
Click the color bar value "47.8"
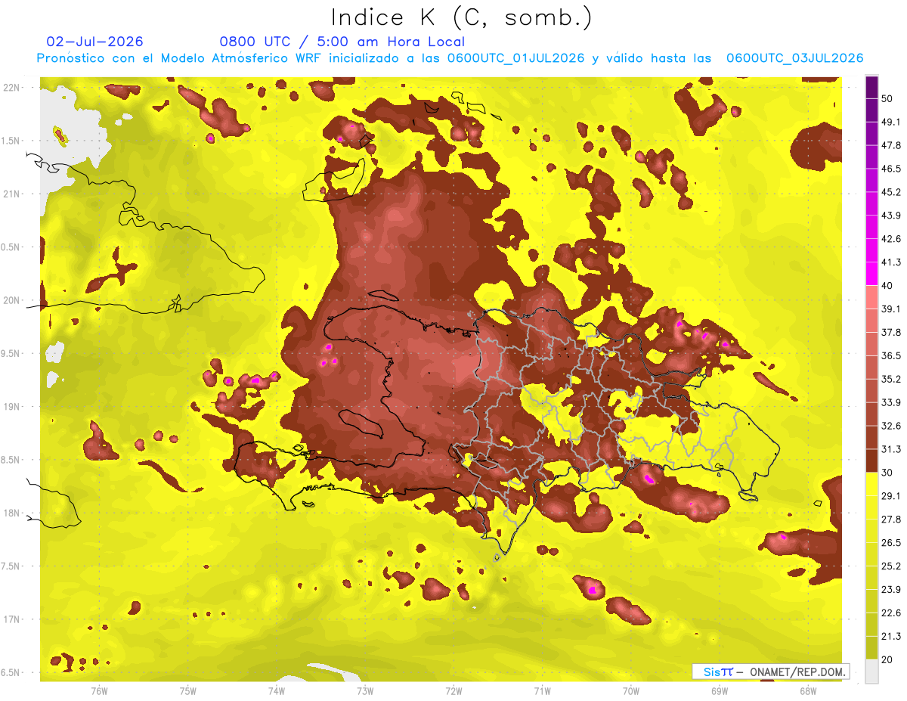[x=890, y=145]
